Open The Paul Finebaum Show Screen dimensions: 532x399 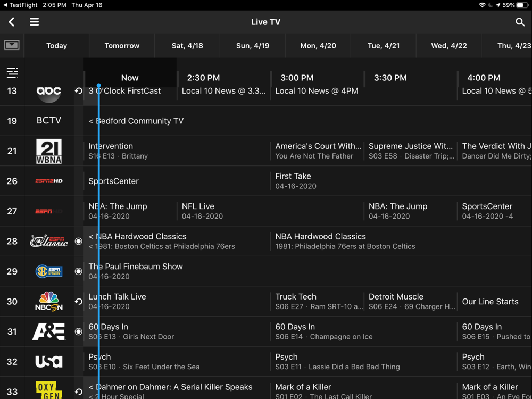pos(307,271)
